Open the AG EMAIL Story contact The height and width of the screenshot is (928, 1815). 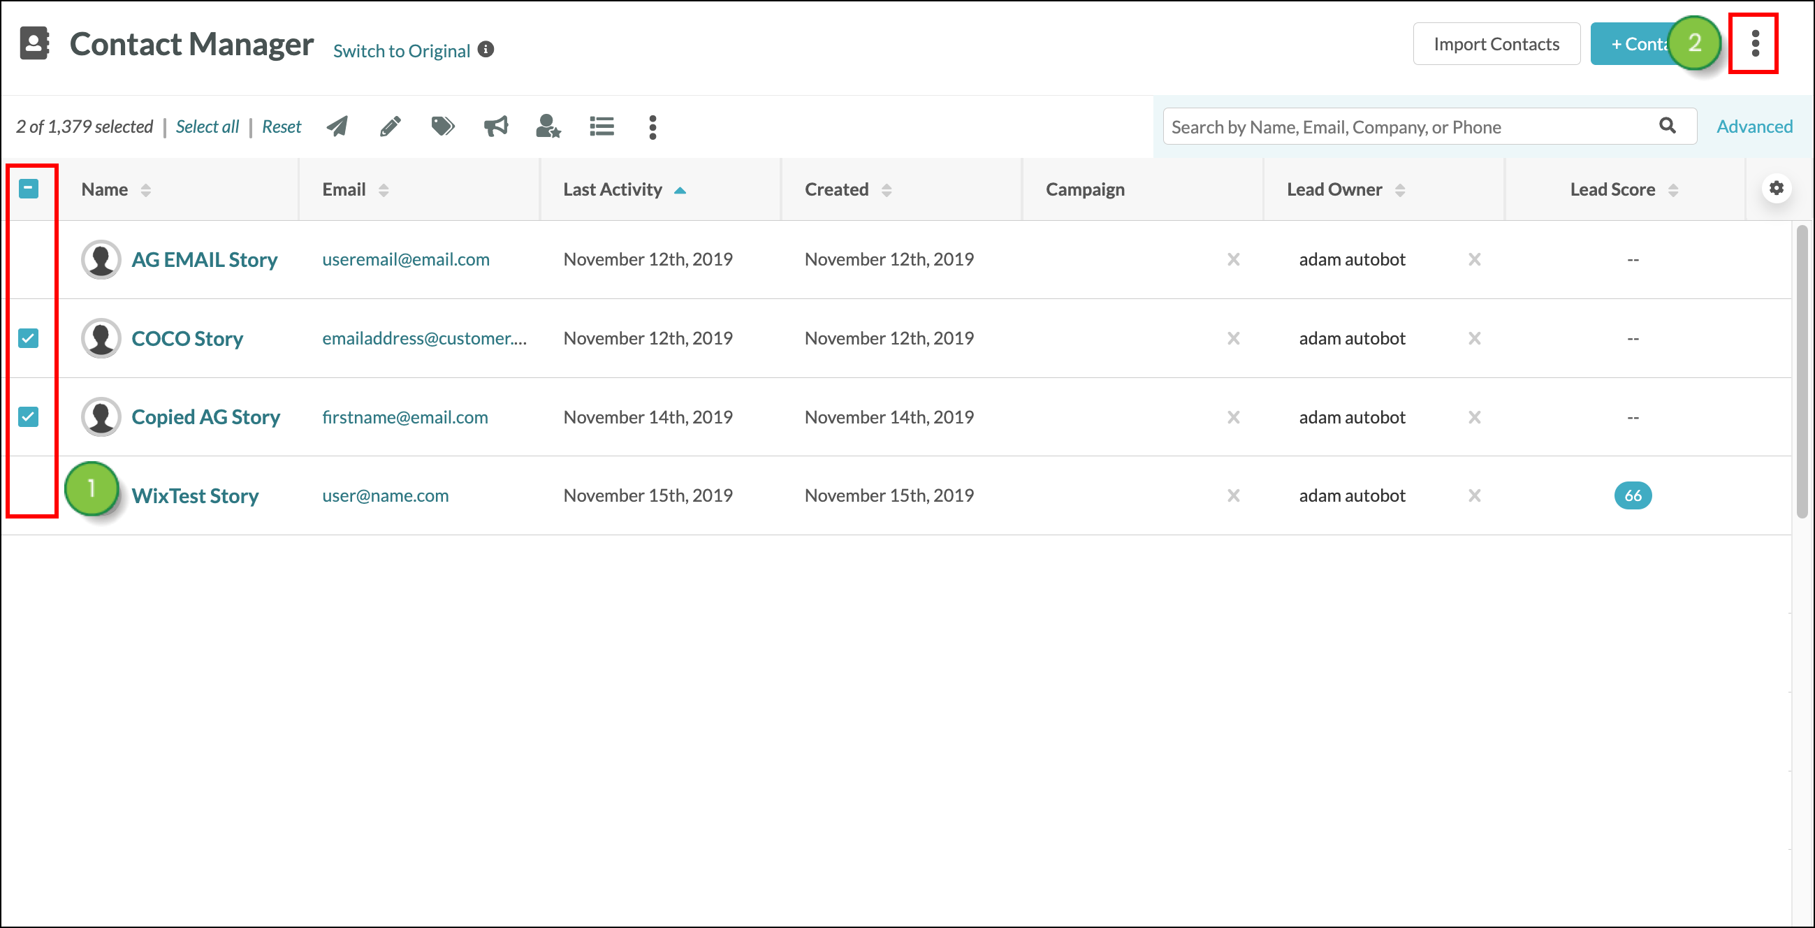pyautogui.click(x=204, y=260)
